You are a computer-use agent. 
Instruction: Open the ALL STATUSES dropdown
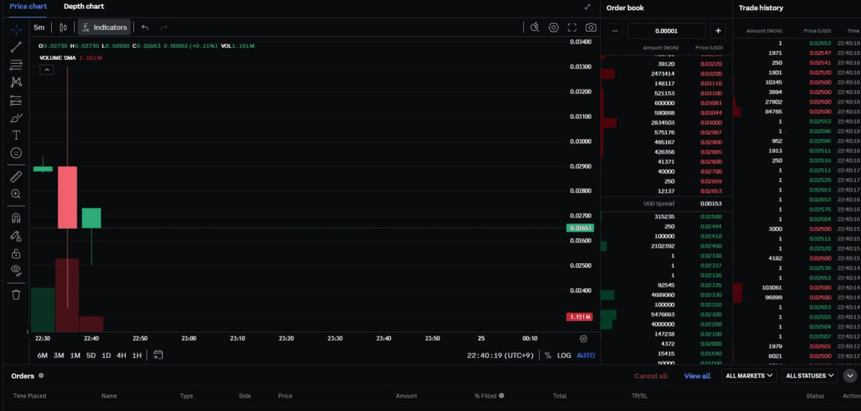click(810, 376)
